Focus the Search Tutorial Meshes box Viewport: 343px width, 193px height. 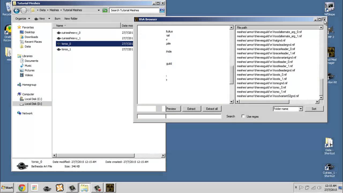pos(134,10)
